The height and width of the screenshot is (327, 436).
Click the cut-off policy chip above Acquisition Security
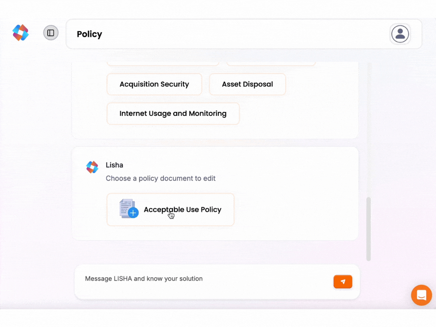(x=163, y=63)
